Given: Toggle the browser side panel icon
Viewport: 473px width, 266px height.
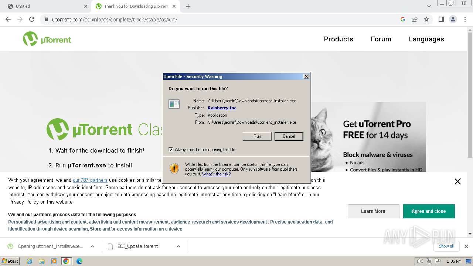Looking at the screenshot, I should [x=441, y=19].
